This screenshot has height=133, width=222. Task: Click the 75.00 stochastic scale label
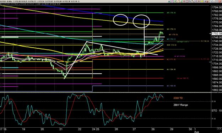(x=214, y=119)
